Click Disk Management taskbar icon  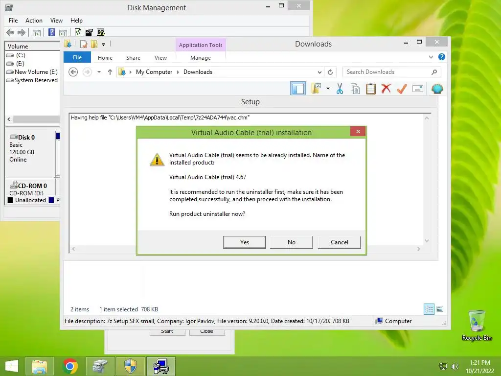click(x=101, y=366)
